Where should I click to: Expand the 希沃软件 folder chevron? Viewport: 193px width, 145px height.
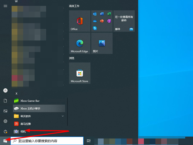click(63, 116)
